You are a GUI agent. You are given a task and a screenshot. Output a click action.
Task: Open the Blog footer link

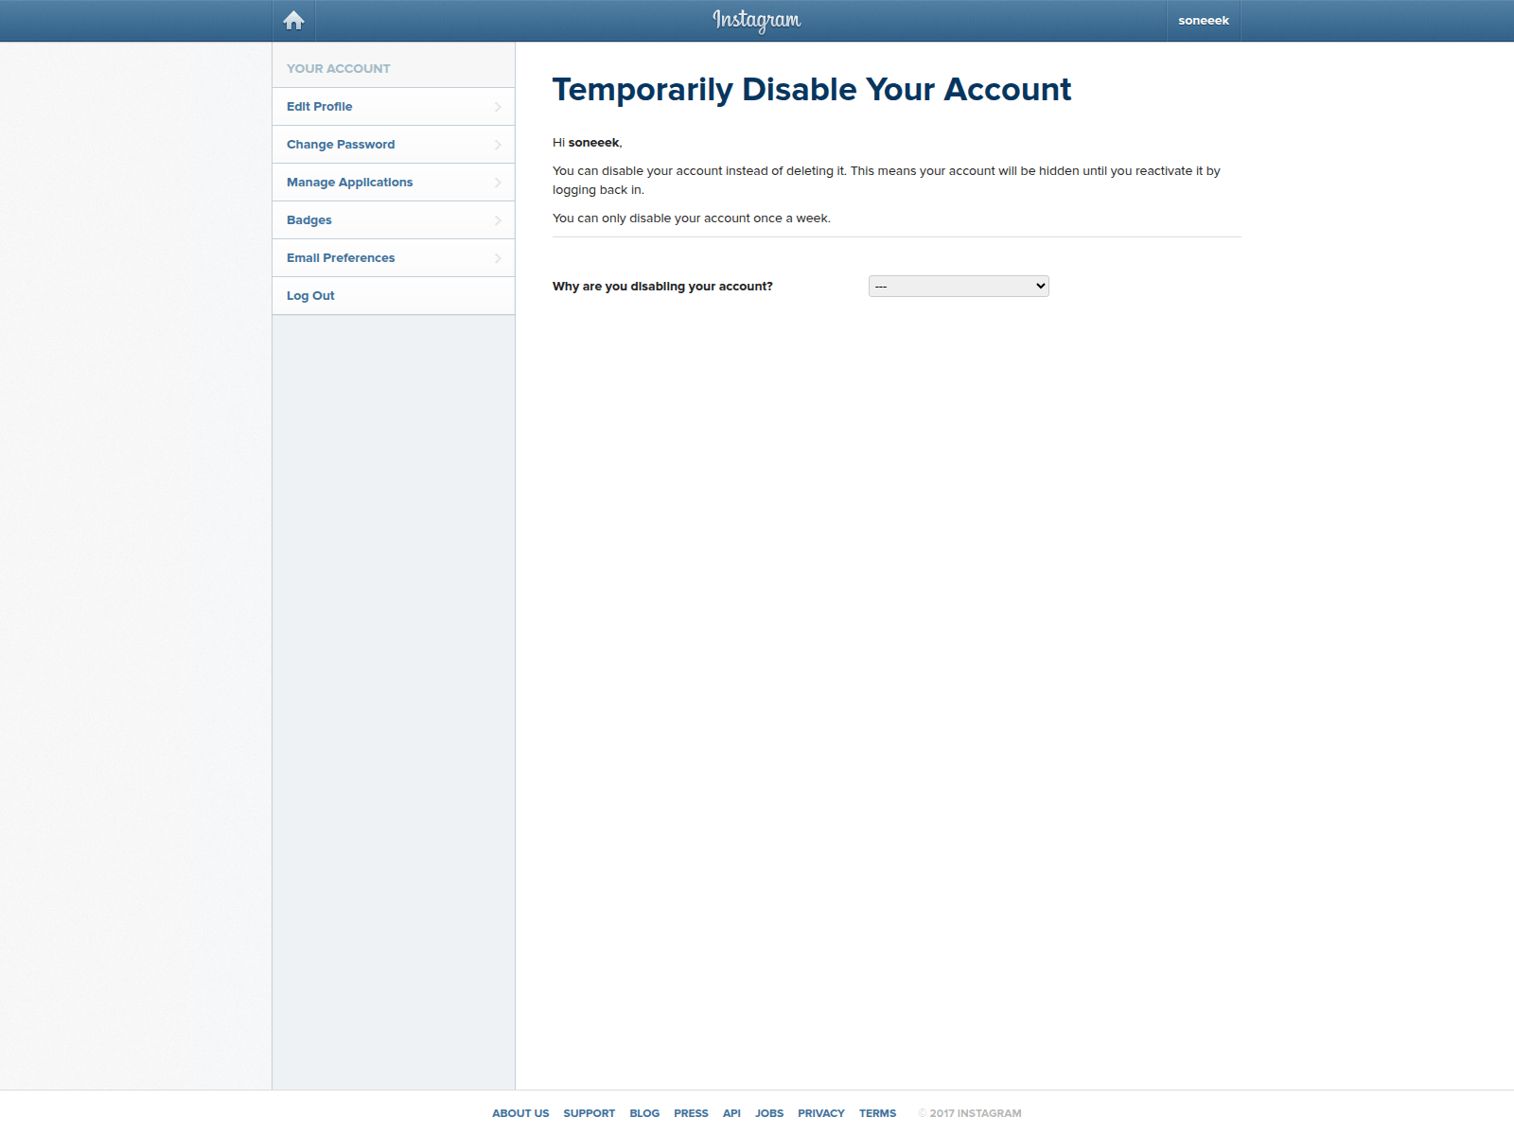pos(644,1113)
